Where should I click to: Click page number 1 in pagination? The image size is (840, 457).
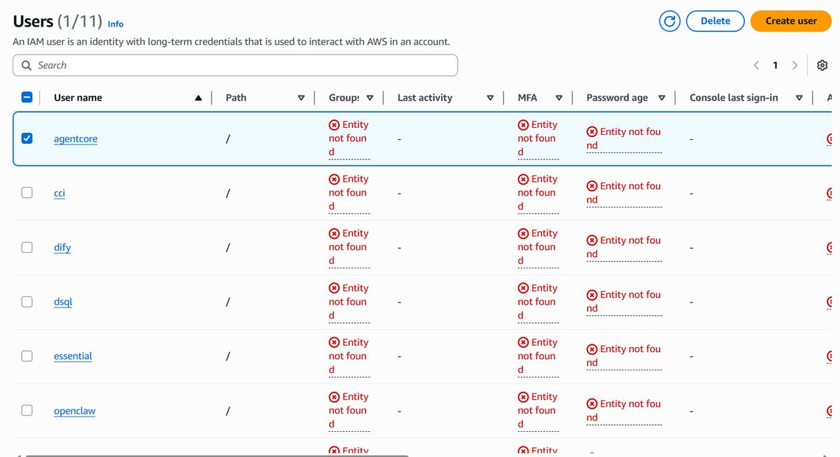tap(775, 65)
